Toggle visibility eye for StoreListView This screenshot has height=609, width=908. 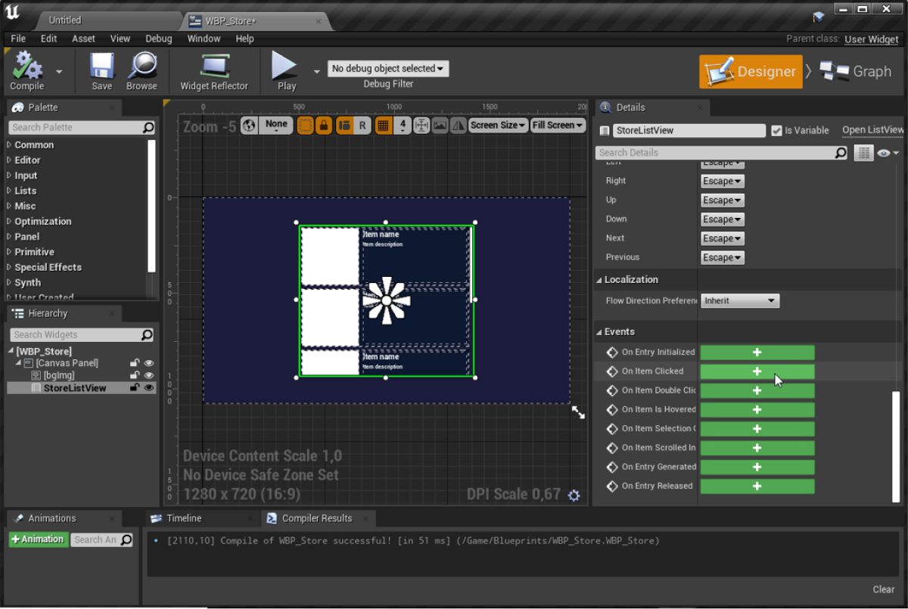[x=149, y=388]
